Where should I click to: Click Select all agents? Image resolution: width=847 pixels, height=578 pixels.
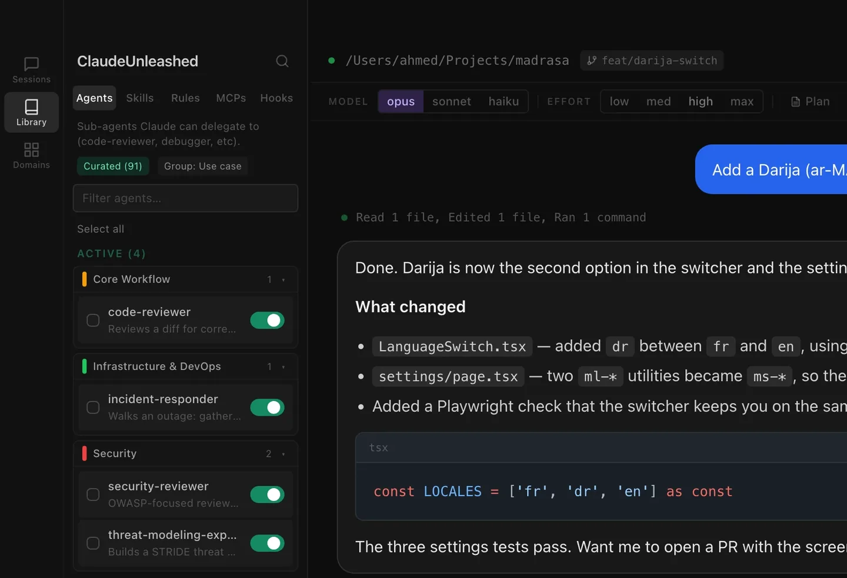click(x=101, y=229)
